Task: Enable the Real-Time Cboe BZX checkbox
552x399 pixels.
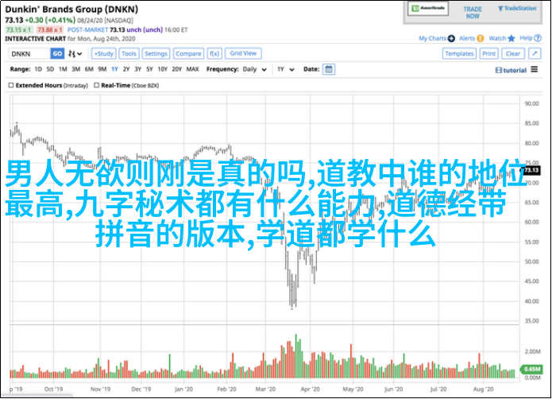Action: click(96, 85)
